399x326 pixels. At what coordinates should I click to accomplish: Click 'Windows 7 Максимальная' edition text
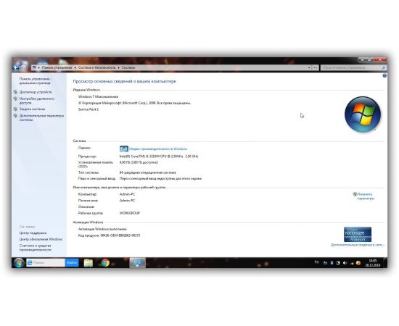98,97
